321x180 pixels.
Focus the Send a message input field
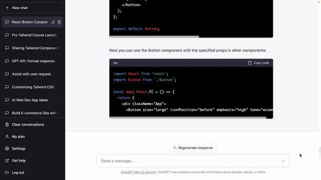193,161
